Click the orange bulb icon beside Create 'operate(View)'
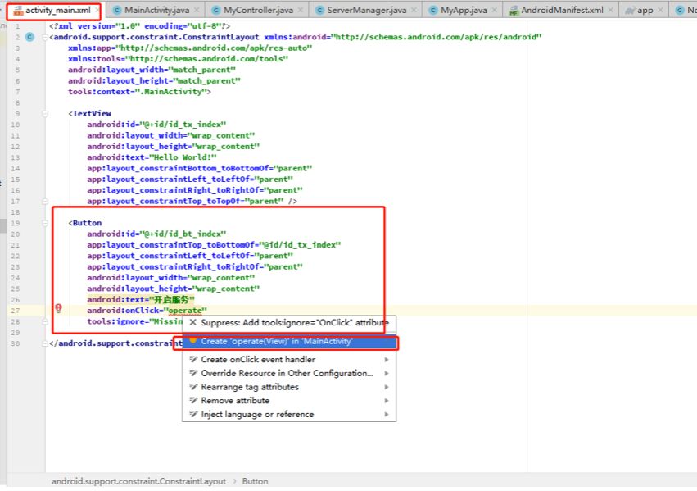The image size is (697, 491). click(193, 340)
